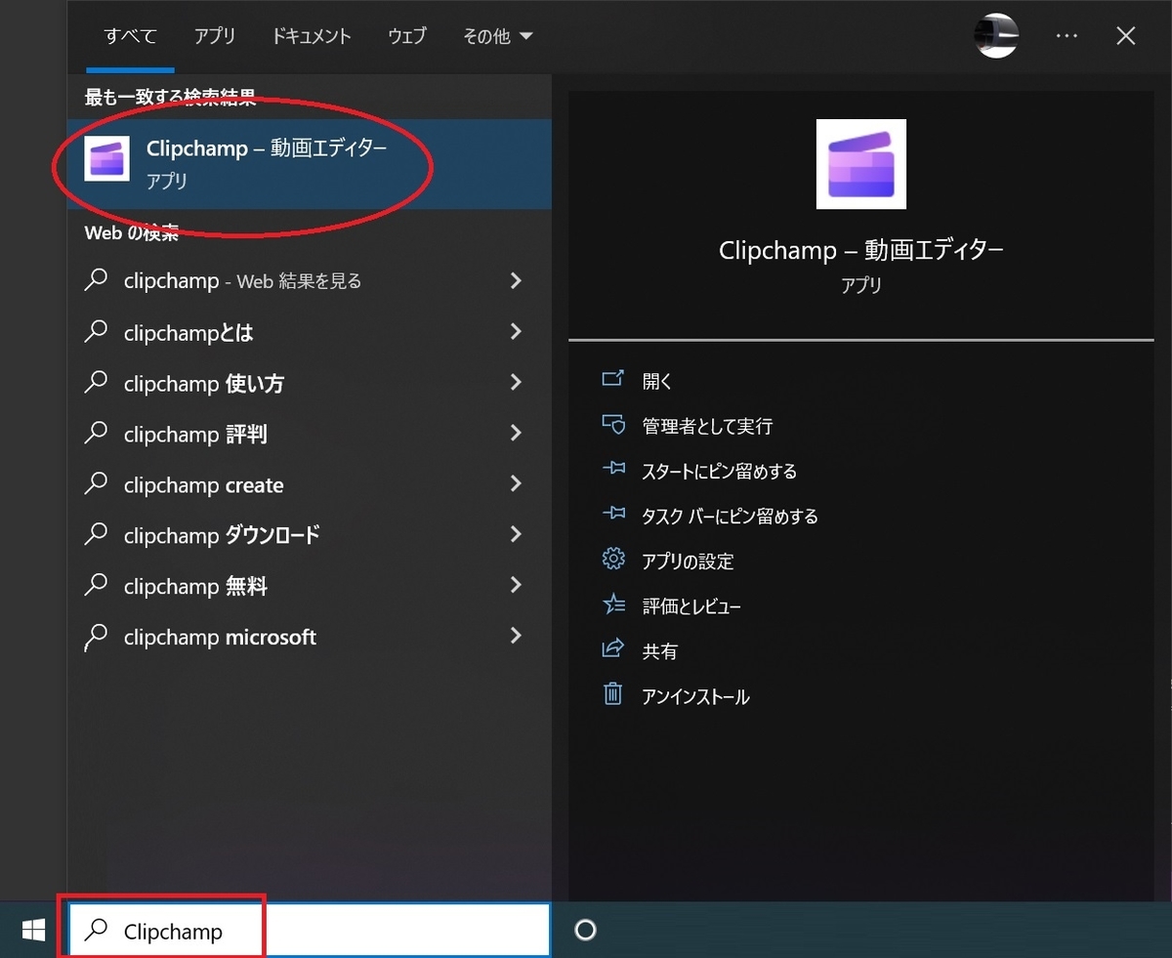Switch to the ウェブ tab
Image resolution: width=1172 pixels, height=958 pixels.
pyautogui.click(x=407, y=36)
